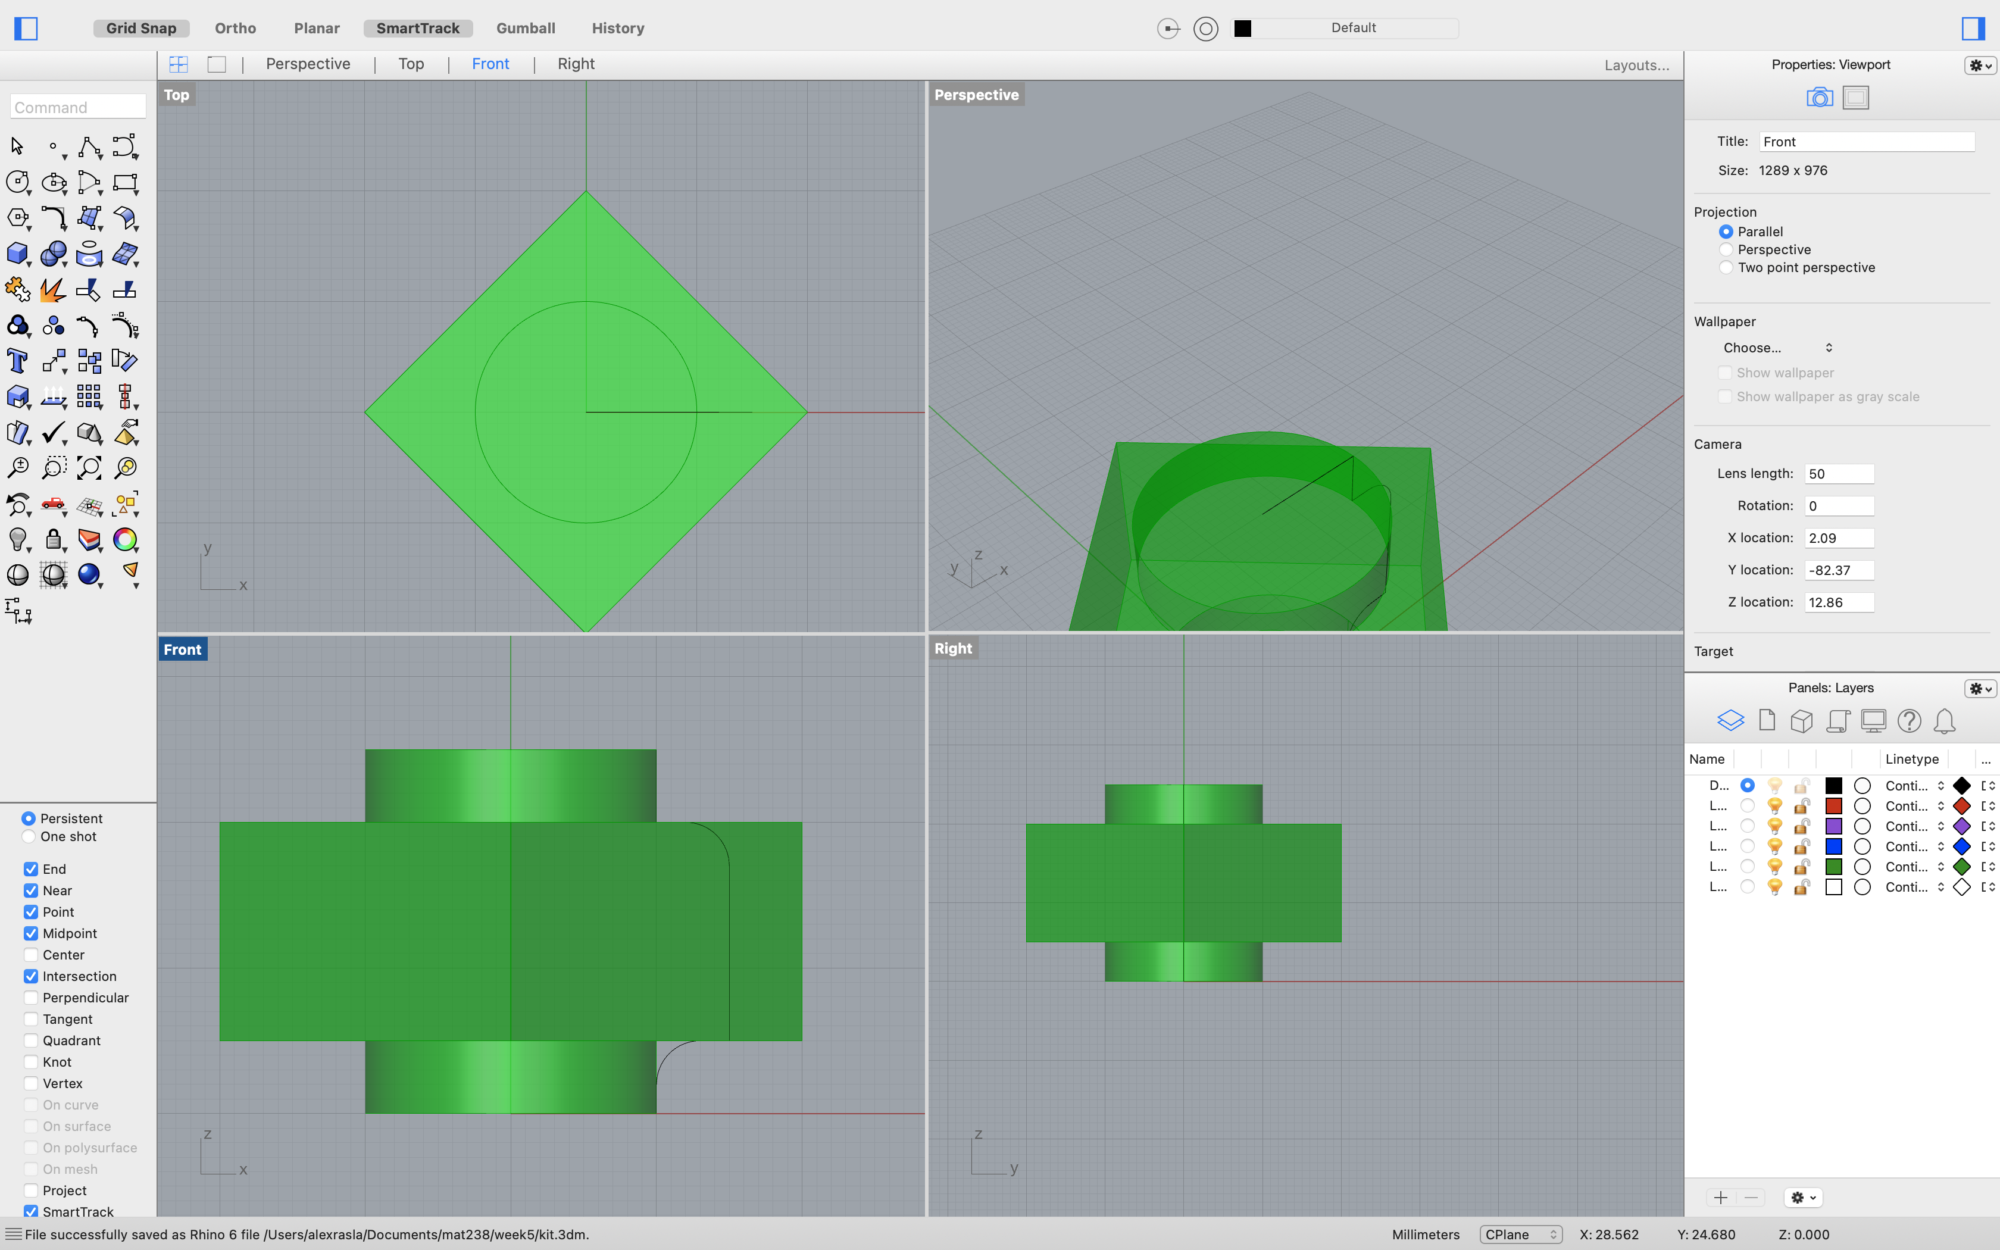Click the Zoom Extents magnifier icon

point(89,468)
